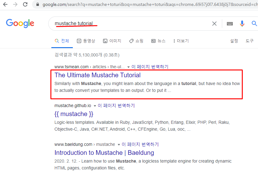258x175 pixels.
Task: Click the padlock icon in the address bar
Action: pyautogui.click(x=38, y=4)
